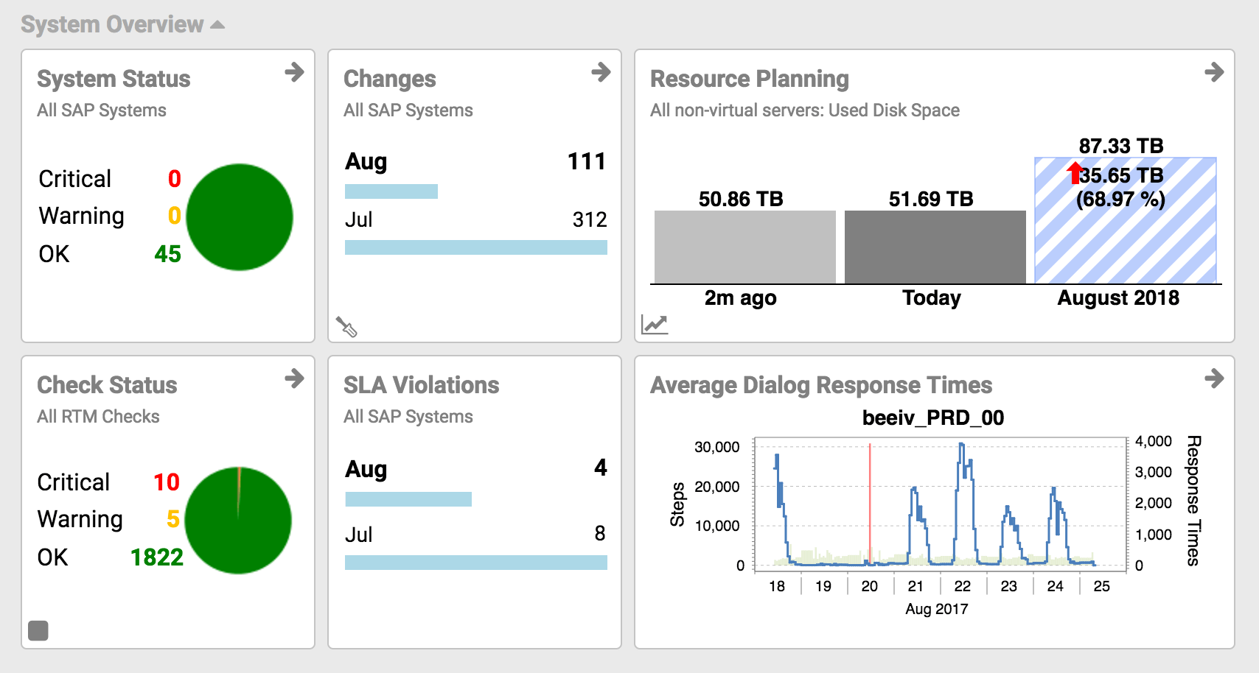Click gray square icon in Check Status
This screenshot has height=673, width=1259.
point(38,630)
